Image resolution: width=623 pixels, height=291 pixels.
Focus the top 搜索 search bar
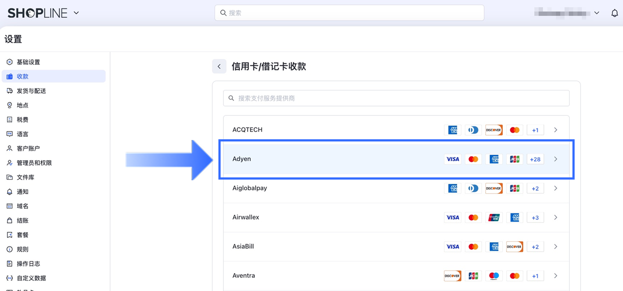(x=349, y=13)
